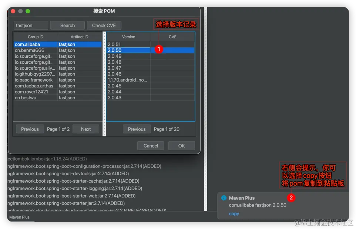
Task: Click the Maven Plus notification title
Action: pos(242,198)
